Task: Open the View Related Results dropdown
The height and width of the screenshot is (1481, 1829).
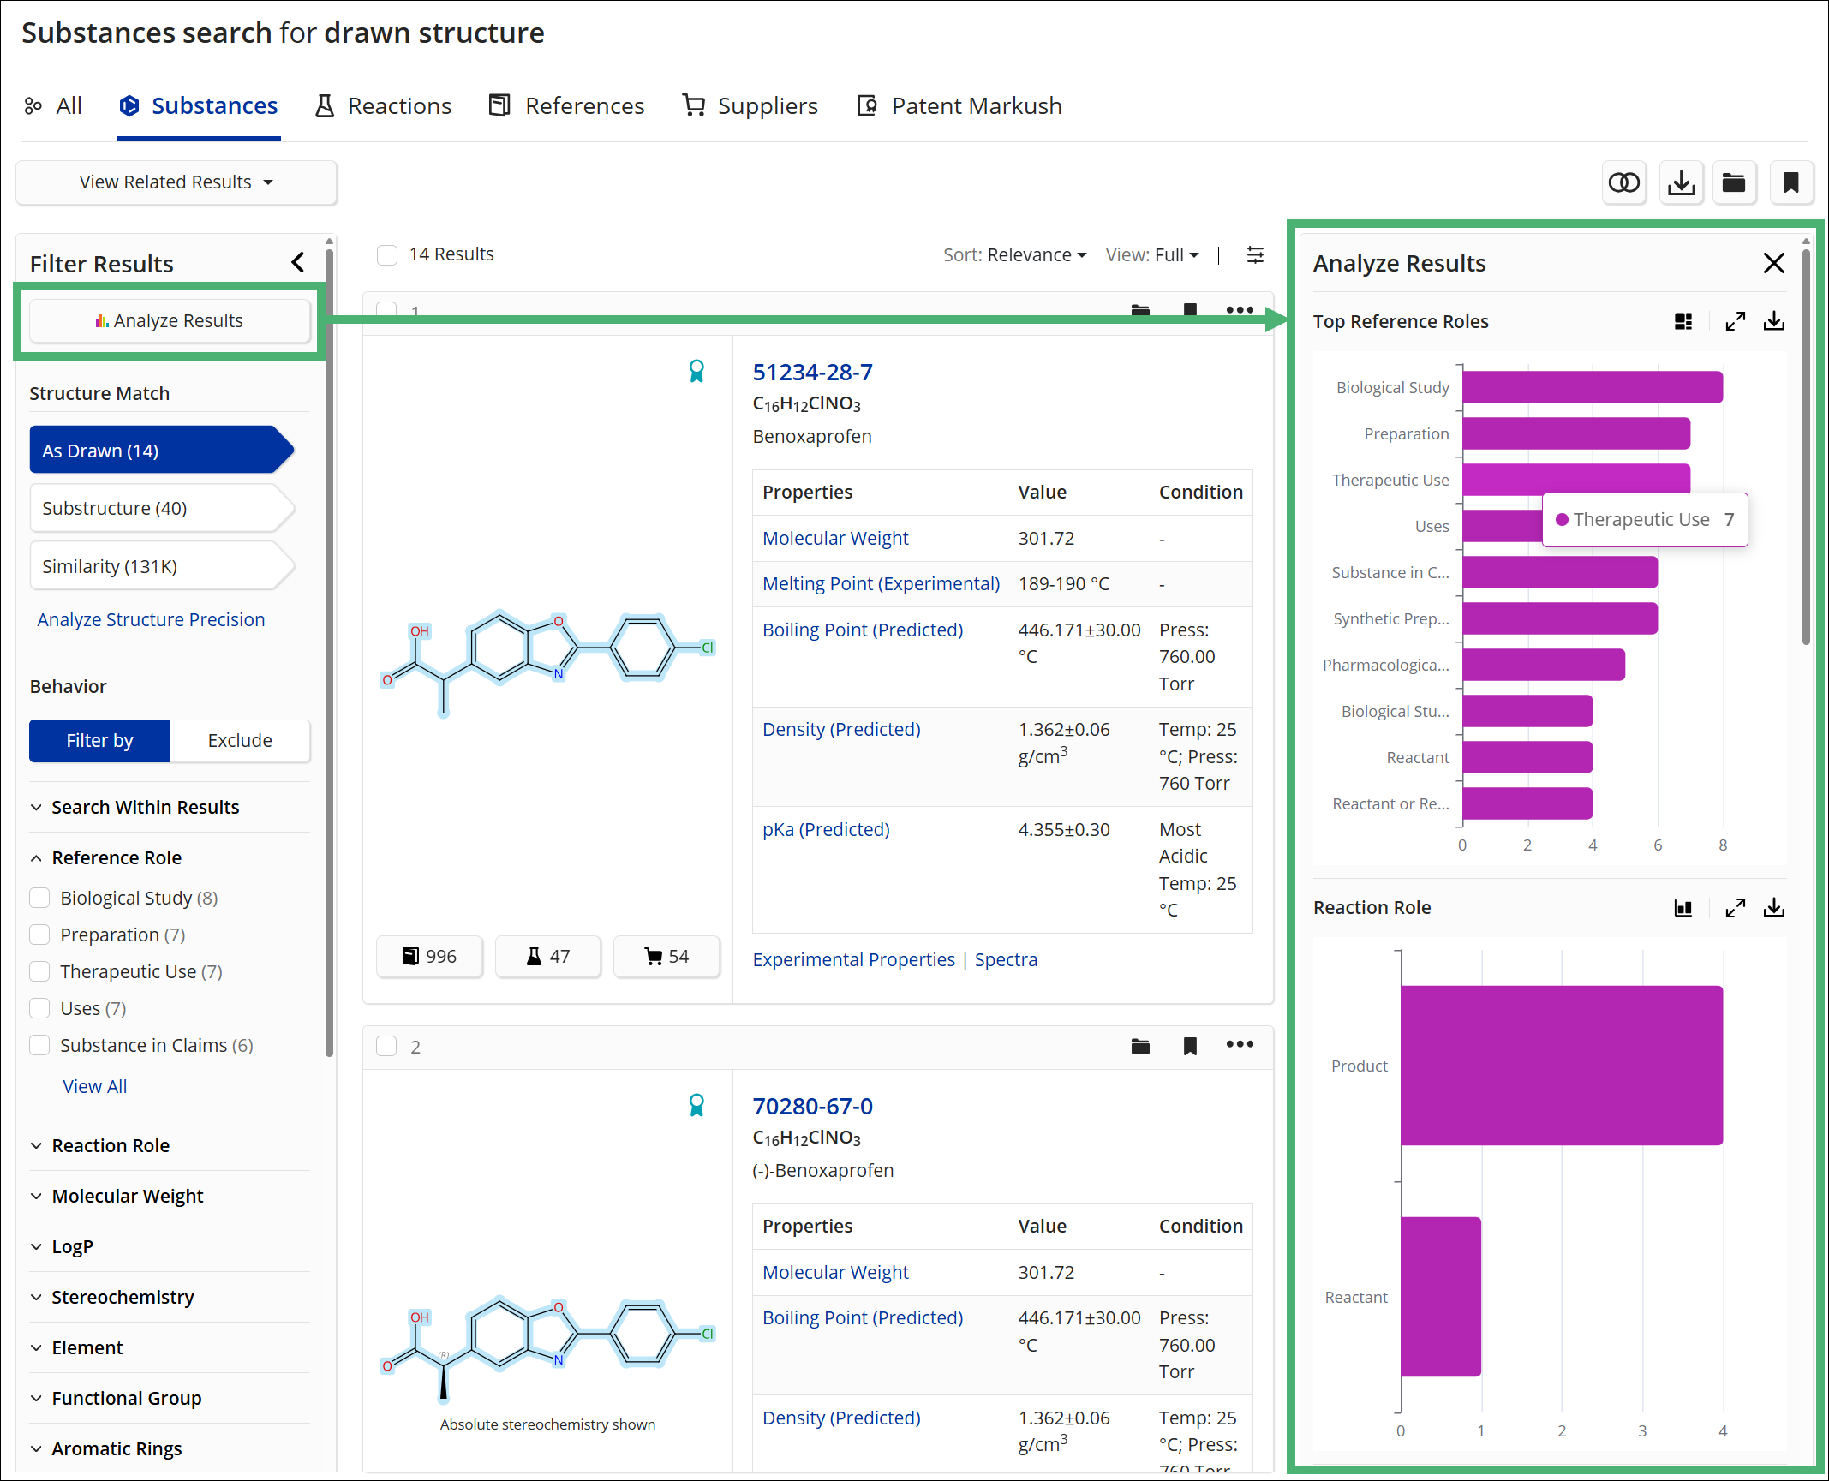Action: click(176, 182)
